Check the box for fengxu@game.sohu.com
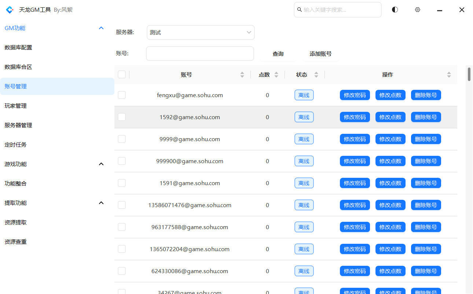 click(x=122, y=95)
